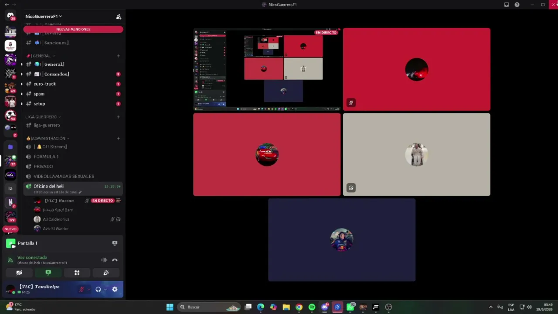558x314 pixels.
Task: Open the euro-truck channel
Action: 73,84
